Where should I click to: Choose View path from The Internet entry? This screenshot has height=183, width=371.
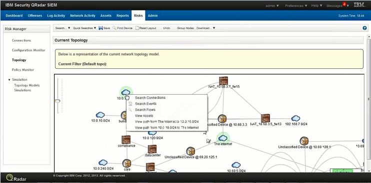(x=166, y=122)
